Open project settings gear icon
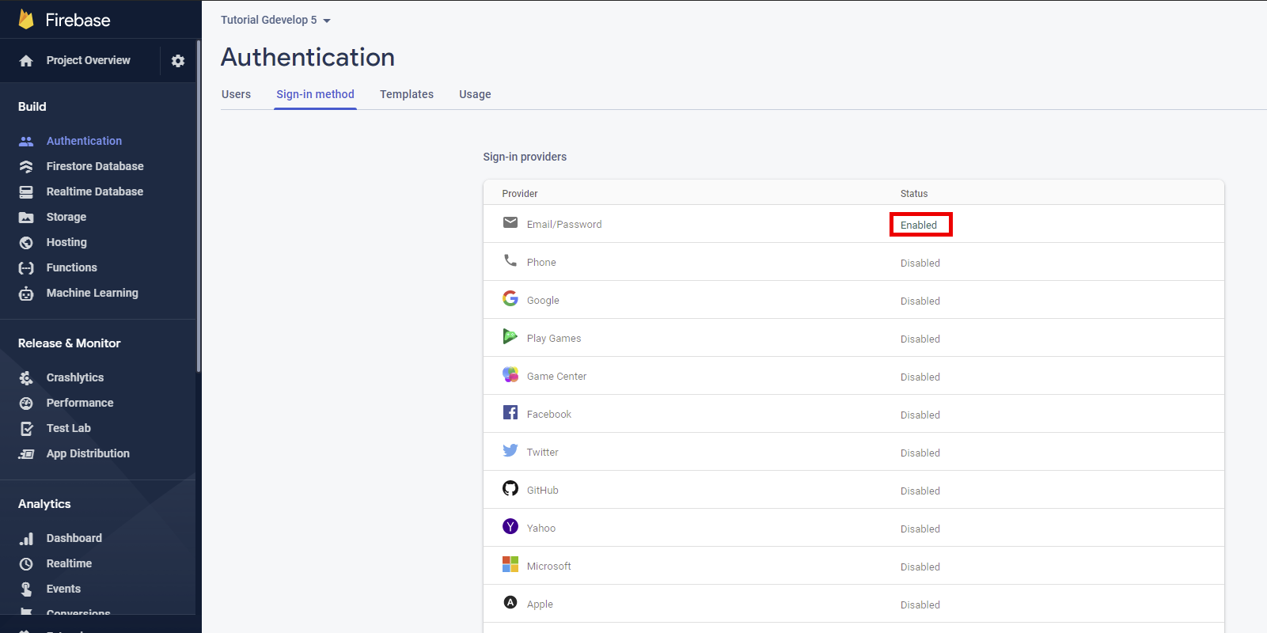The width and height of the screenshot is (1267, 633). (178, 61)
